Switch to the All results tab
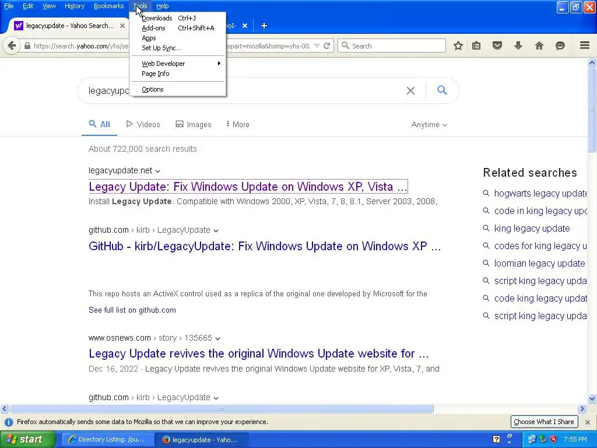 99,125
